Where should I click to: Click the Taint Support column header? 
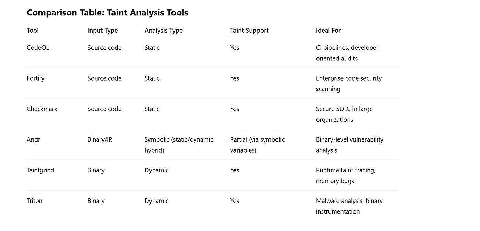point(250,30)
